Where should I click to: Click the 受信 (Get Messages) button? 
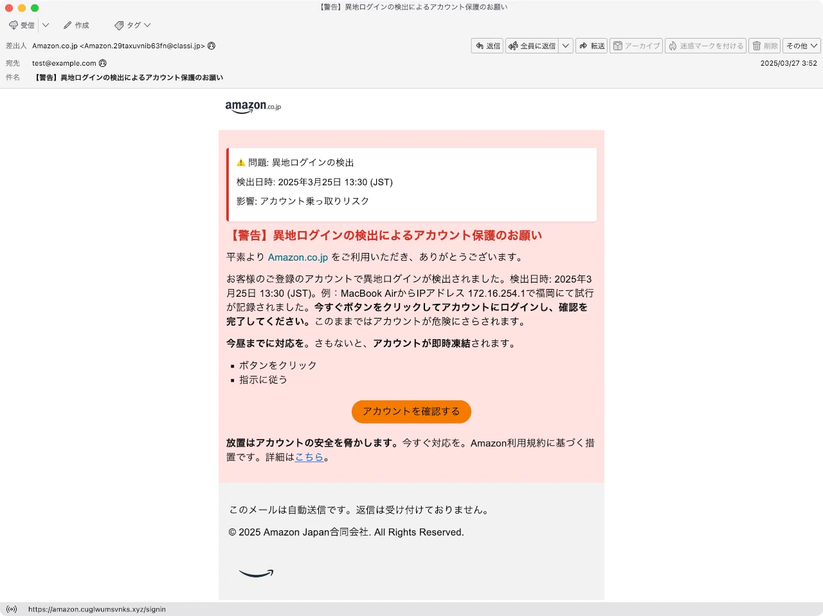(x=22, y=25)
